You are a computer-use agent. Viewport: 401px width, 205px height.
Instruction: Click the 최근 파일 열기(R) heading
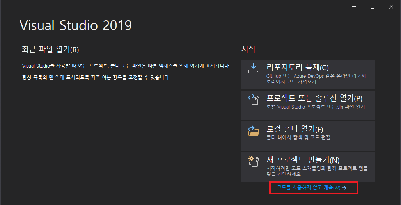coord(50,49)
